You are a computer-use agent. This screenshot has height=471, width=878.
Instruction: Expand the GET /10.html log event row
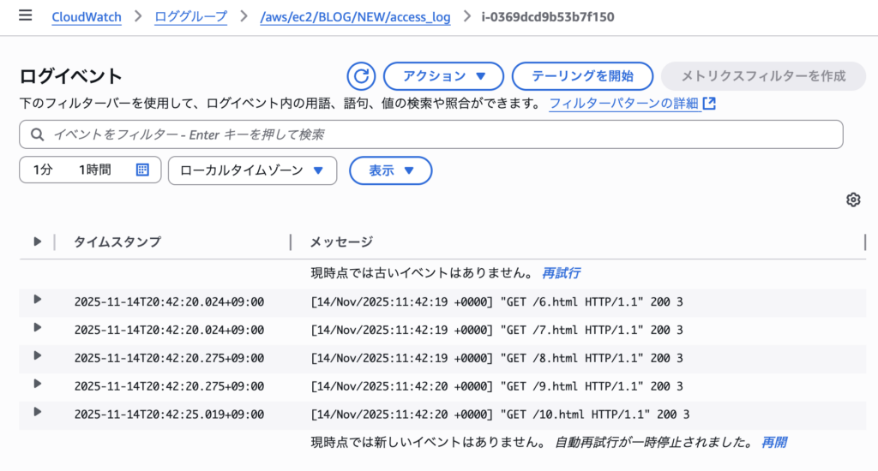pos(37,412)
